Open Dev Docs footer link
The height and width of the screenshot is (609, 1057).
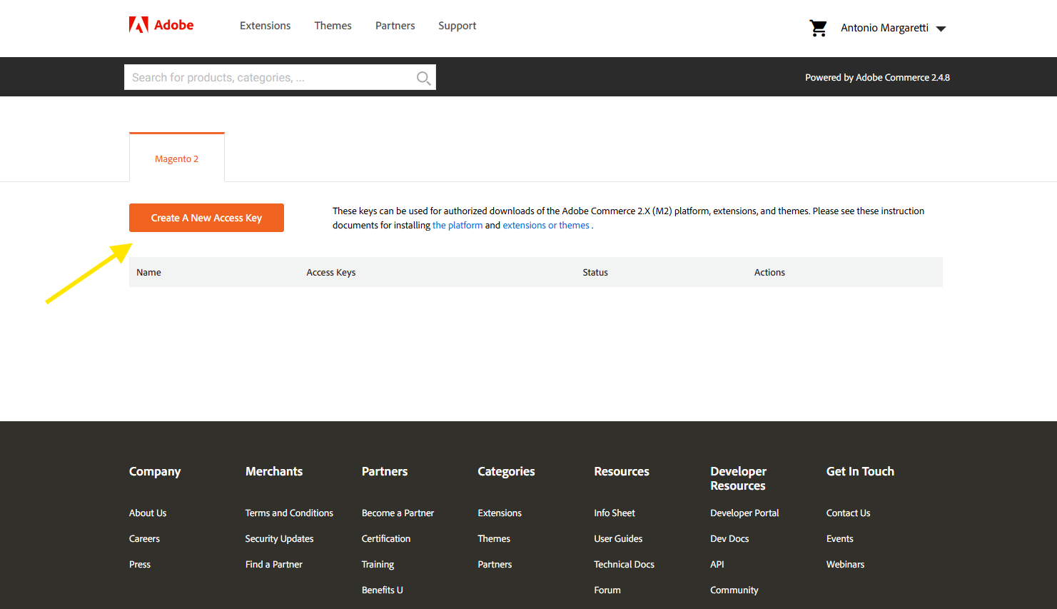pos(729,538)
